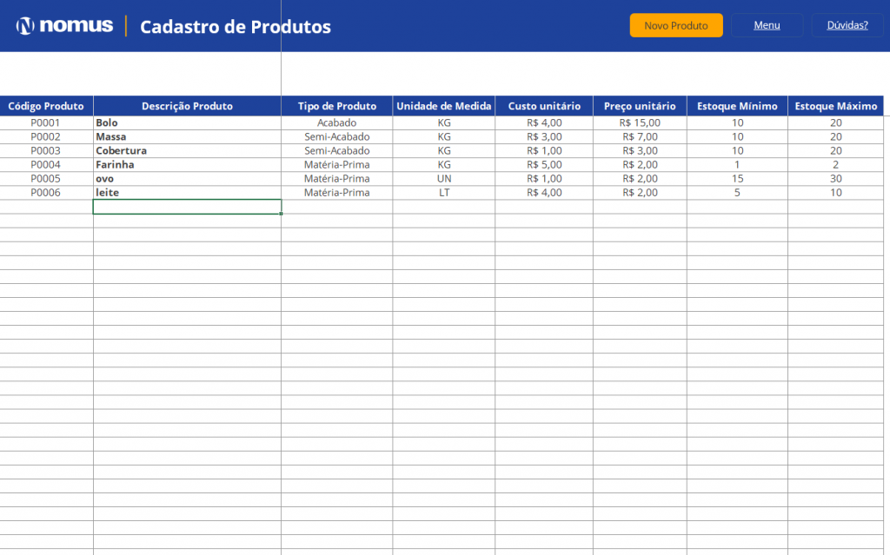Click the Tipo de Produto header

[x=336, y=106]
